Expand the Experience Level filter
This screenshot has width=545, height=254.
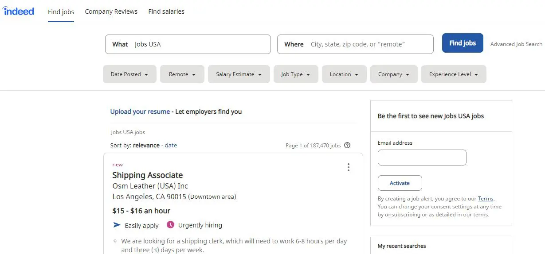point(454,74)
